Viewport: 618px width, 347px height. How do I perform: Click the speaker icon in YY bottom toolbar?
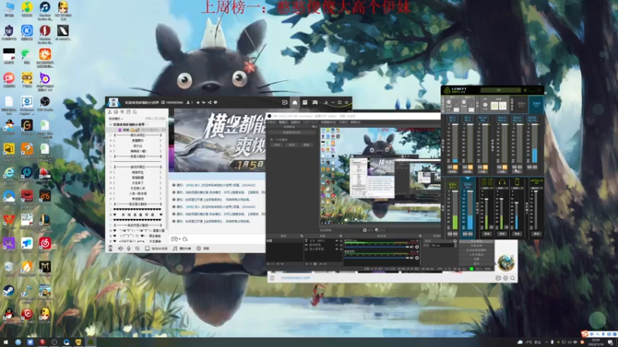click(121, 248)
